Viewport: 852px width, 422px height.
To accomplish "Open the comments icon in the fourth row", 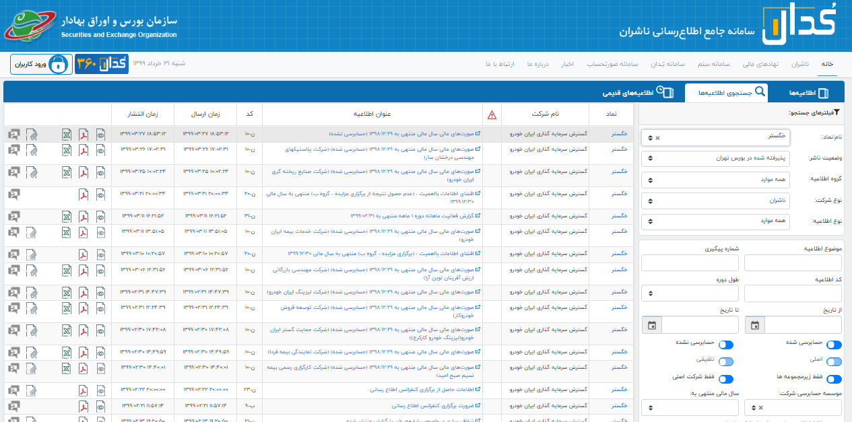I will (13, 195).
